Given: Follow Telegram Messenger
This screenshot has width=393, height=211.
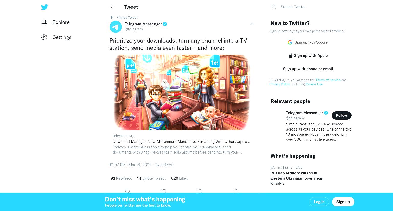Looking at the screenshot, I should click(x=342, y=115).
